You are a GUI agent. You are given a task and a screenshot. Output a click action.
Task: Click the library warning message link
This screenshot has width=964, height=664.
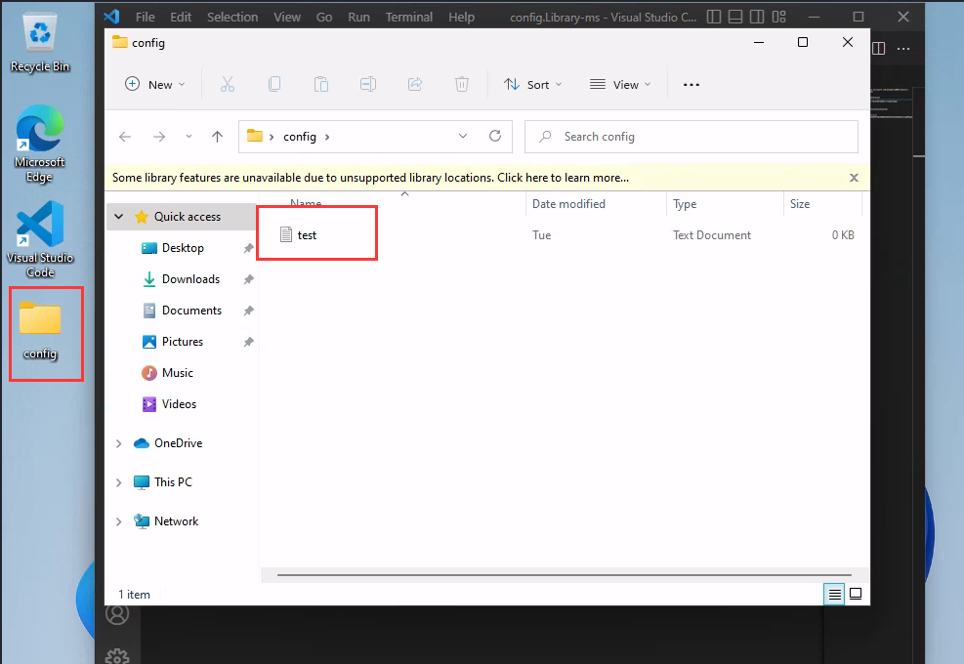click(370, 178)
